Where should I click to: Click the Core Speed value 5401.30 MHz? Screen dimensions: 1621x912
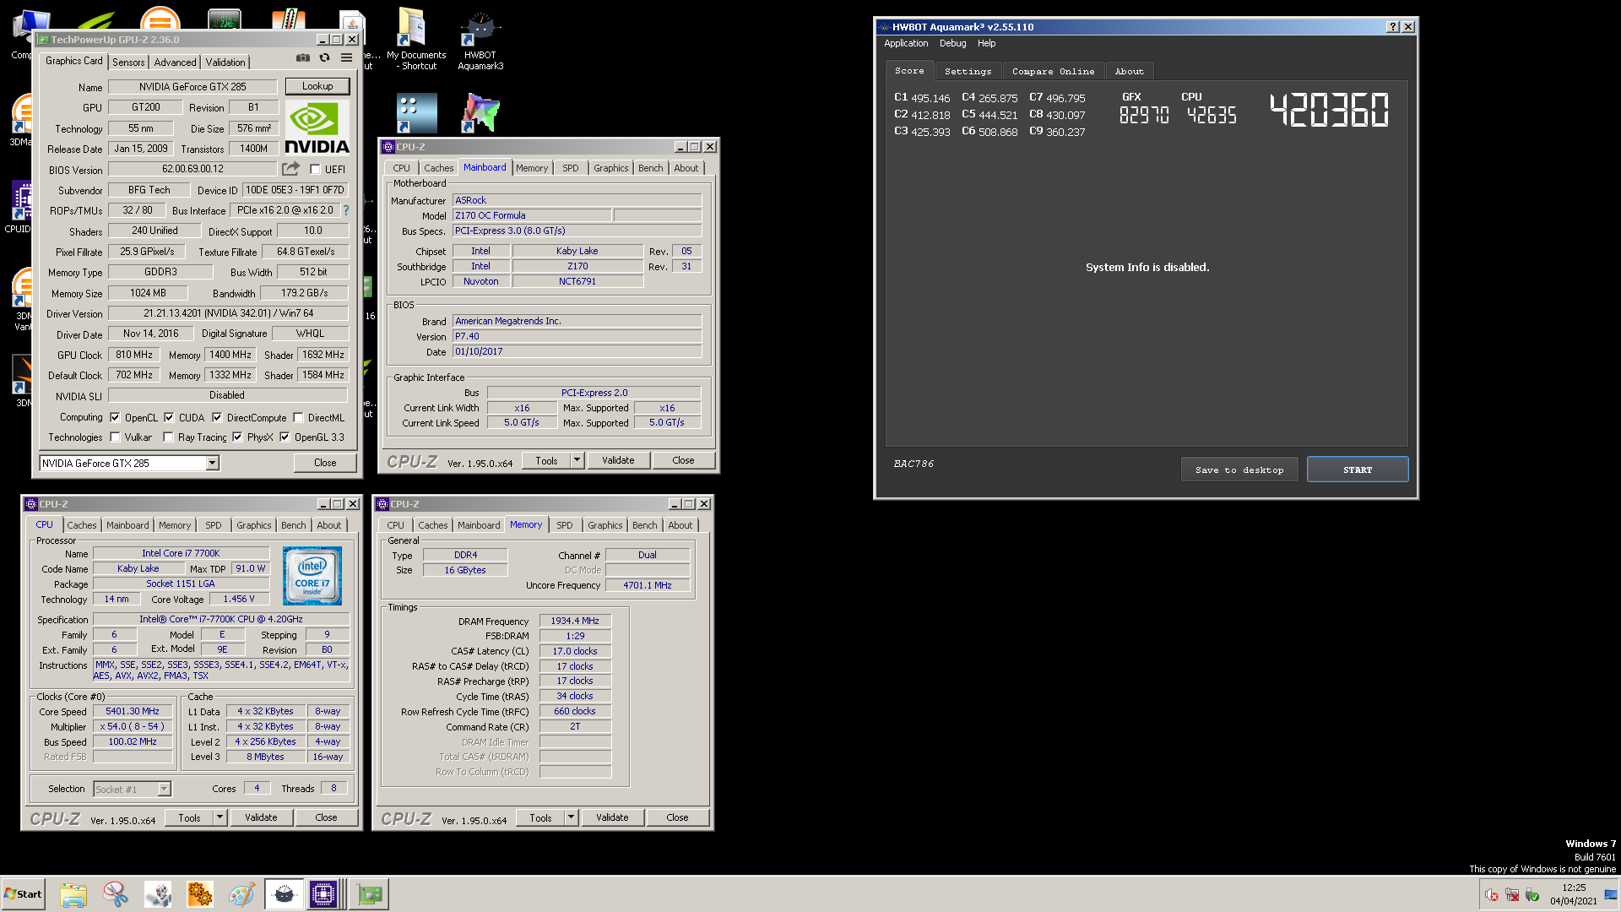tap(133, 712)
